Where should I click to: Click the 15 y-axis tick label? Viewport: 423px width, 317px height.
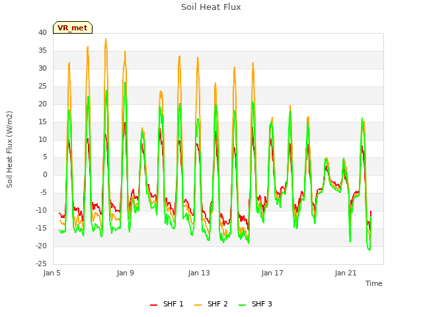(x=42, y=122)
